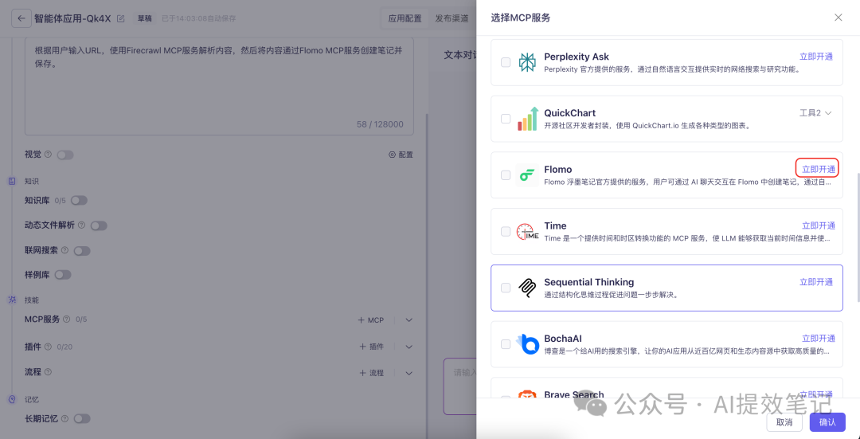Click the left config panel scrollbar

[427, 274]
